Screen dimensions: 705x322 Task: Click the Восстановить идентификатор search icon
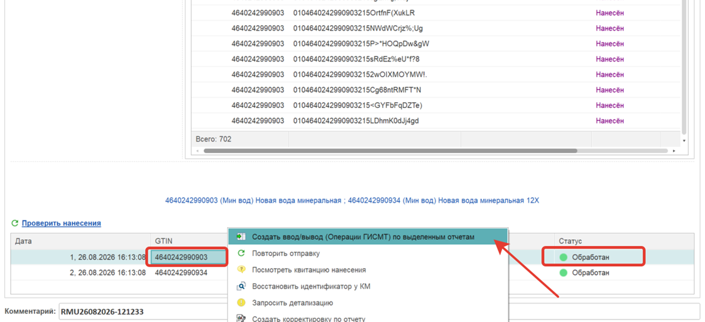click(x=241, y=286)
